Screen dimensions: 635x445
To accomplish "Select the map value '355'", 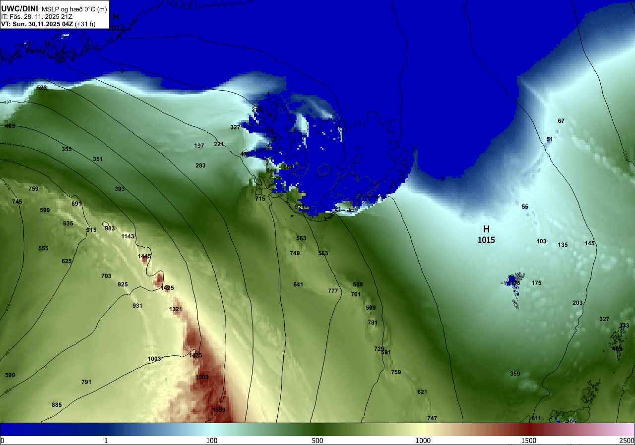I will point(66,149).
